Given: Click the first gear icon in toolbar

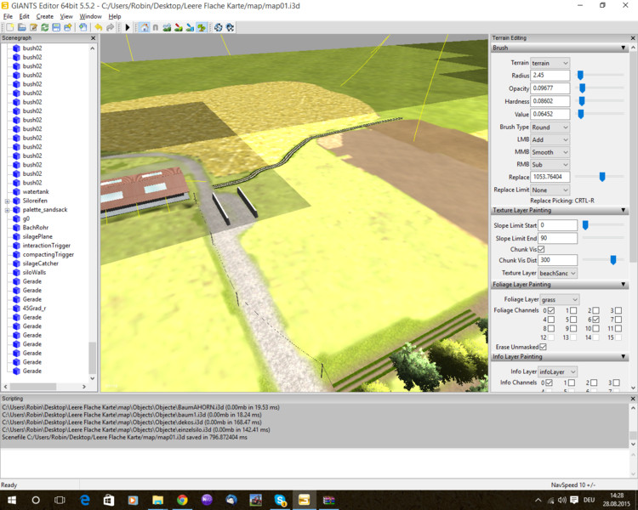Looking at the screenshot, I should click(x=219, y=27).
